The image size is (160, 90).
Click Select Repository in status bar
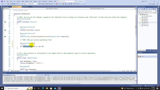click(150, 86)
